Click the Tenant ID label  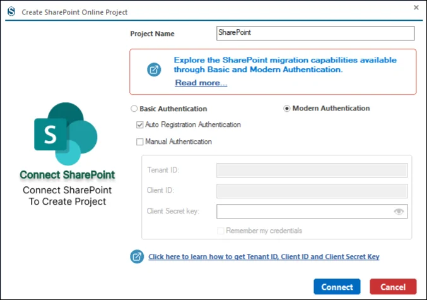pos(163,170)
